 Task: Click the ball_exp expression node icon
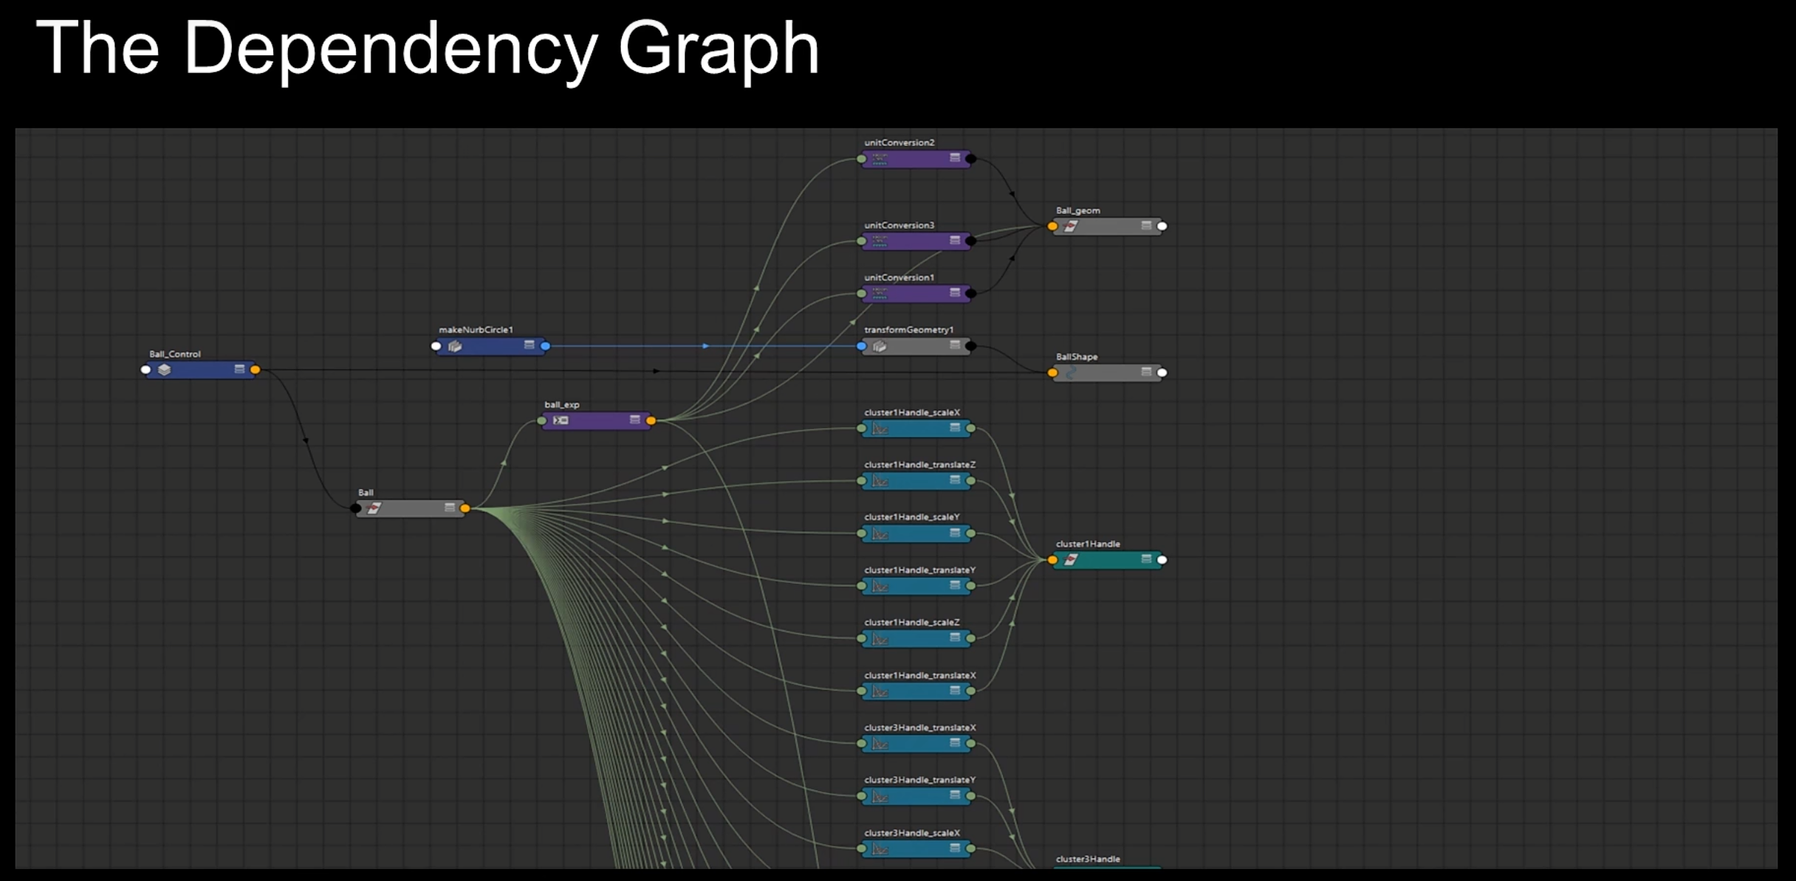coord(561,421)
